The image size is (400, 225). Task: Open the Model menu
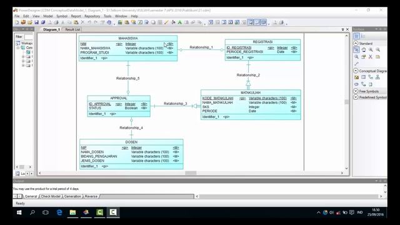48,16
